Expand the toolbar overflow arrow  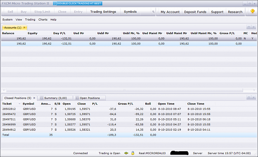click(x=153, y=12)
